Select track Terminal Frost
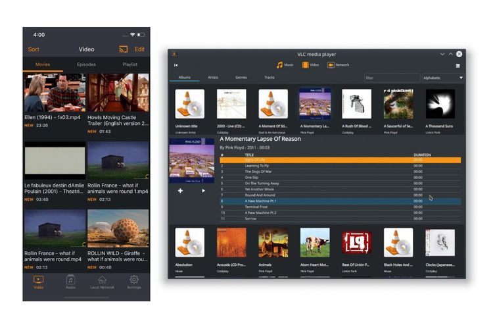Viewport: 493px width, 329px height. [340, 207]
